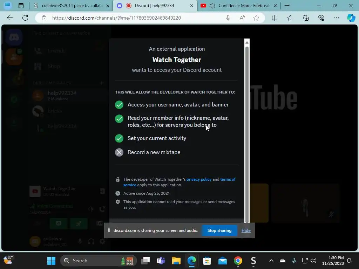Show hidden system tray icons
The height and width of the screenshot is (269, 359).
pyautogui.click(x=271, y=261)
